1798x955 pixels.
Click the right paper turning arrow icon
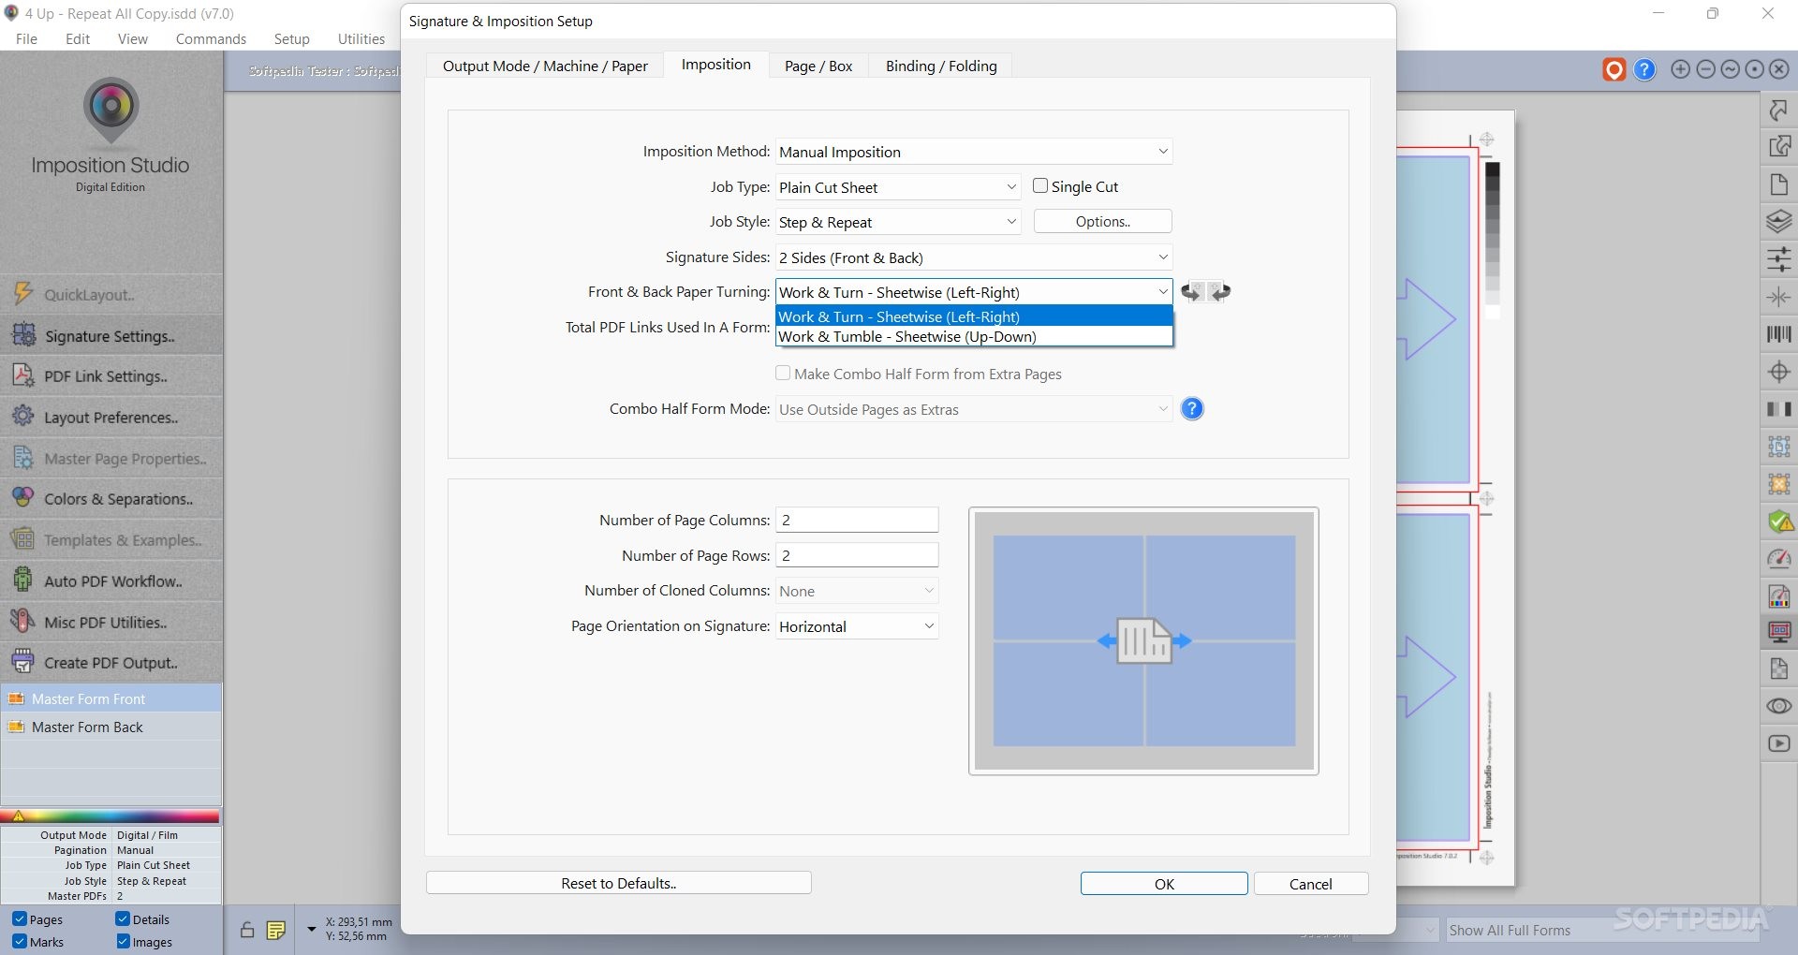tap(1219, 292)
